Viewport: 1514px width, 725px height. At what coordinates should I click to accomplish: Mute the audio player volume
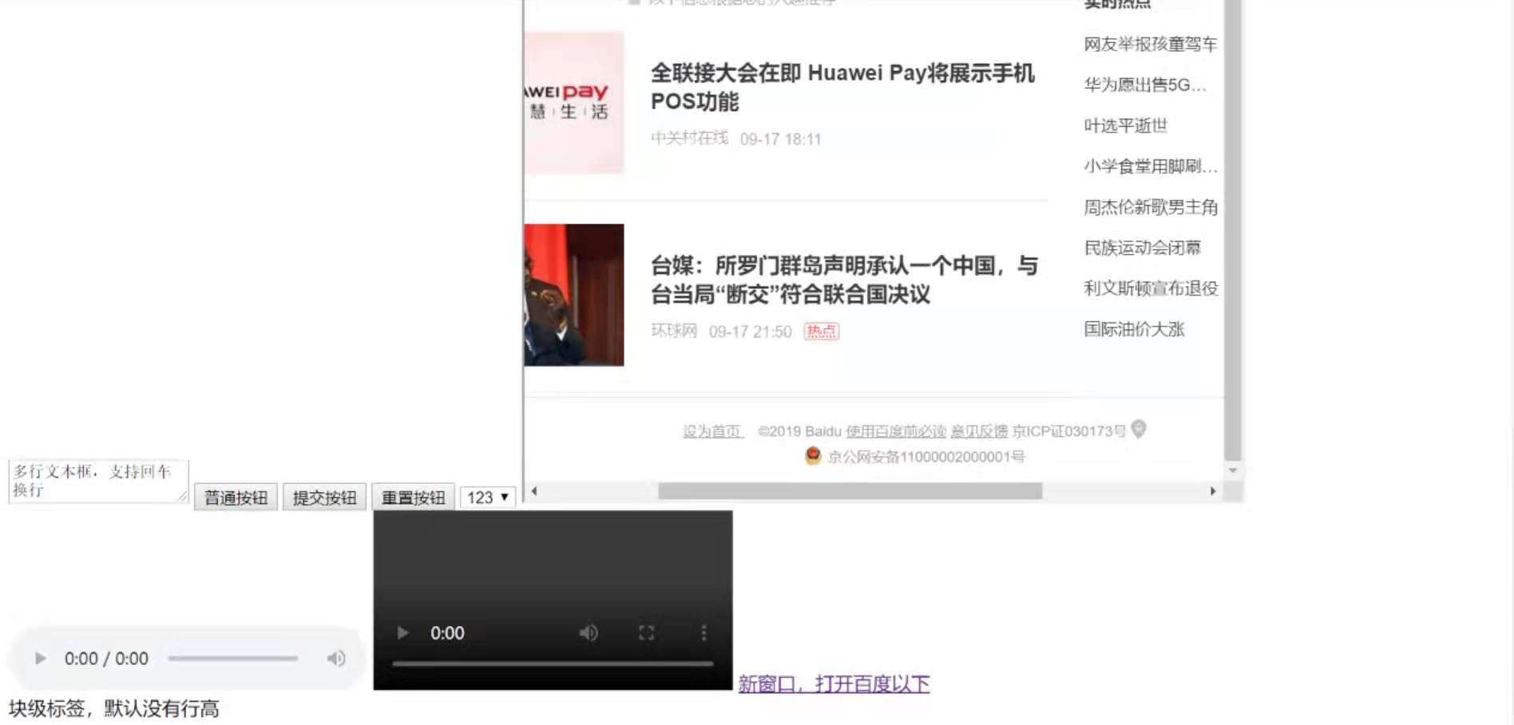point(336,659)
